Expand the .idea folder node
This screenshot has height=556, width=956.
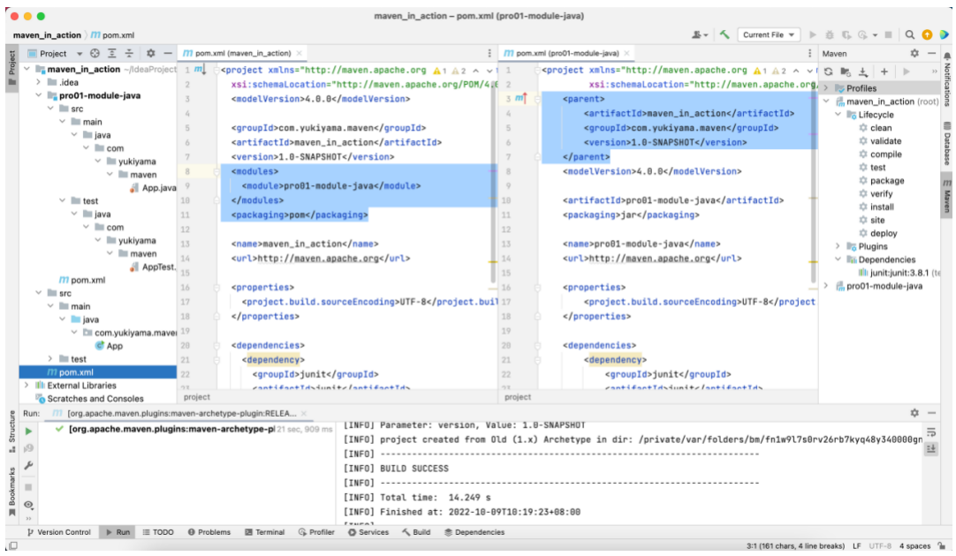pyautogui.click(x=39, y=82)
